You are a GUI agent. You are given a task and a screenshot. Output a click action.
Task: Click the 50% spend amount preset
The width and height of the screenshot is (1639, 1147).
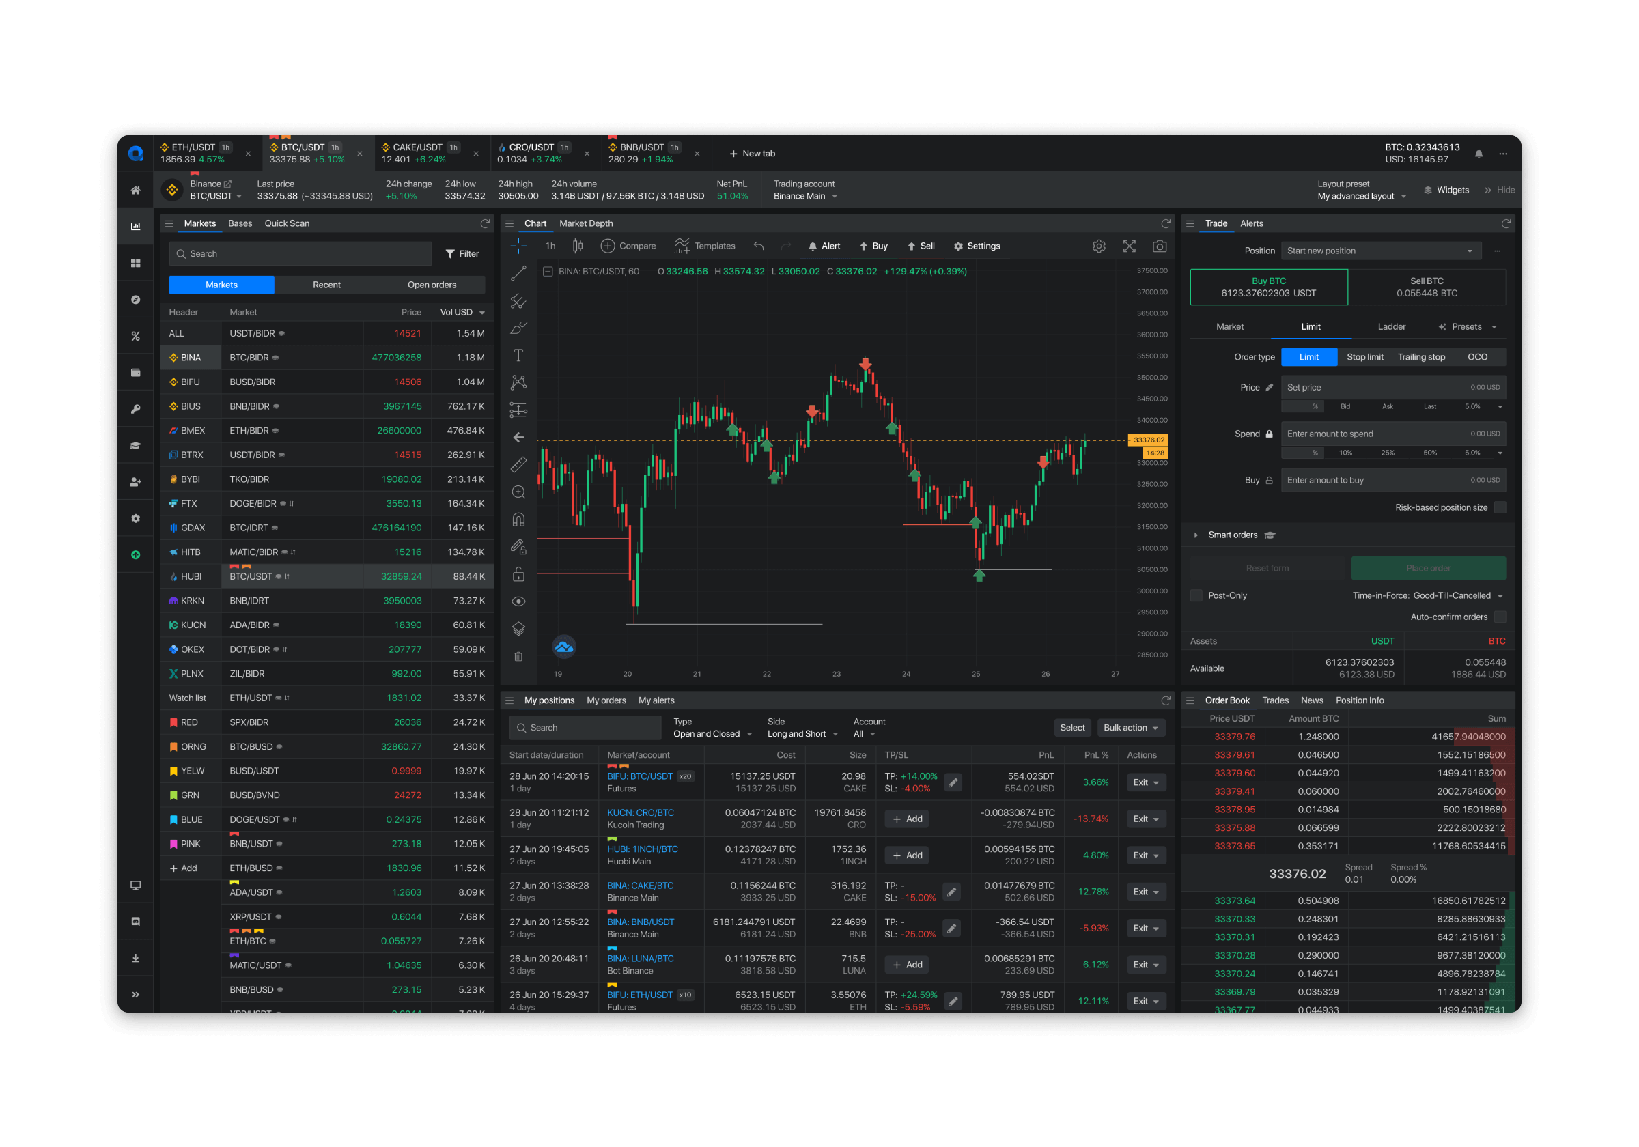pyautogui.click(x=1430, y=453)
